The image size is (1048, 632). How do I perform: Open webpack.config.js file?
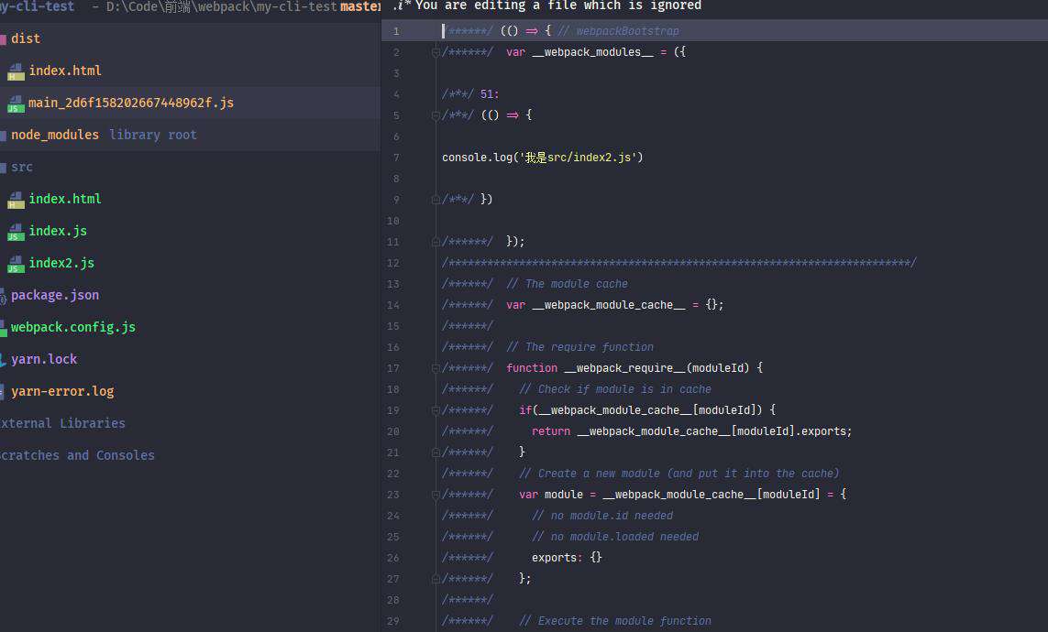pos(72,327)
